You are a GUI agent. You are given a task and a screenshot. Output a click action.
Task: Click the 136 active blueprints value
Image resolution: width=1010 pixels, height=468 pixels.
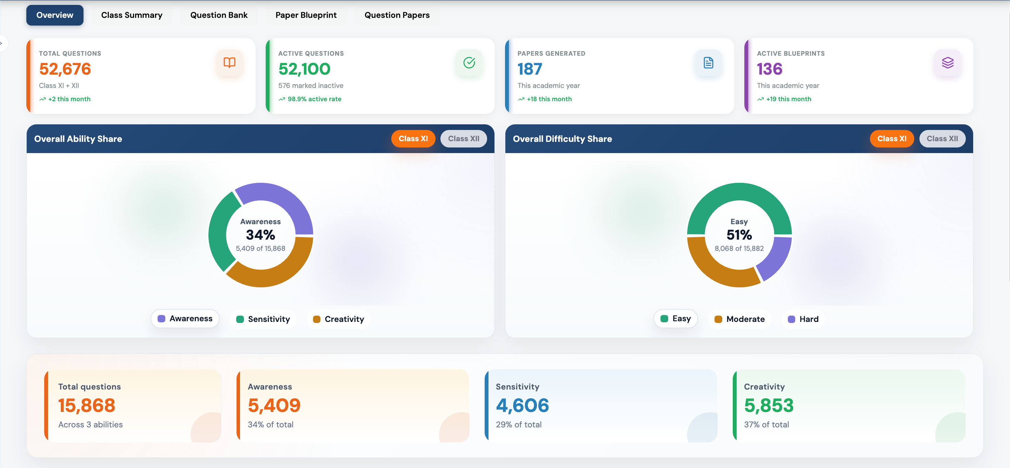click(769, 69)
